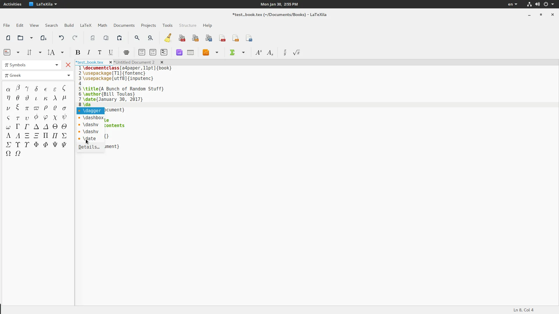Insert the Omega symbol from the Greek panel
Viewport: 559px width, 314px height.
tap(8, 154)
